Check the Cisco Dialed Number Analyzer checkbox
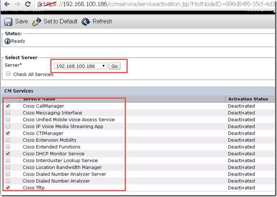The width and height of the screenshot is (277, 197). [x=8, y=181]
